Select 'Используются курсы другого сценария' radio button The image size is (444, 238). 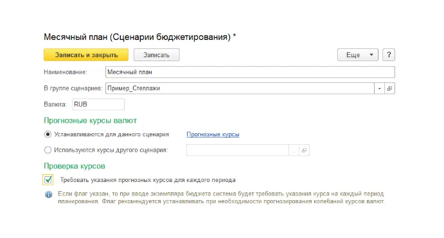tap(48, 150)
